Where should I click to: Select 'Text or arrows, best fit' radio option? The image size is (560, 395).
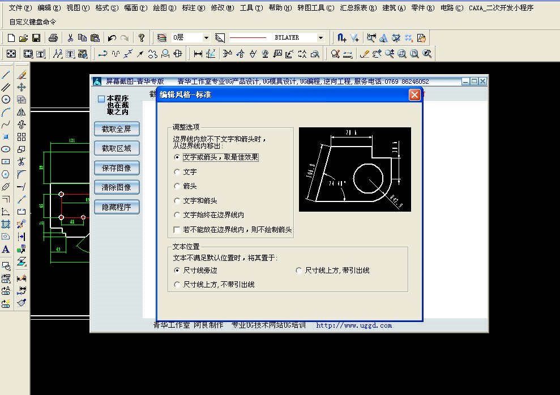(177, 157)
